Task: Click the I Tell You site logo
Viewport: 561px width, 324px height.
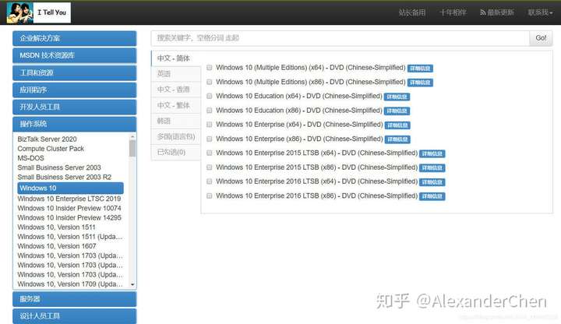Action: 39,12
